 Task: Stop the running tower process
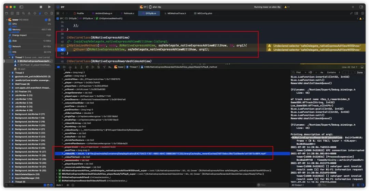click(41, 7)
